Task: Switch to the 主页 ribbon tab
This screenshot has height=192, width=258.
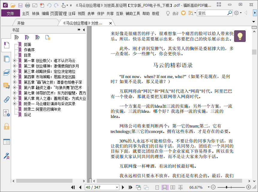Action: click(26, 13)
